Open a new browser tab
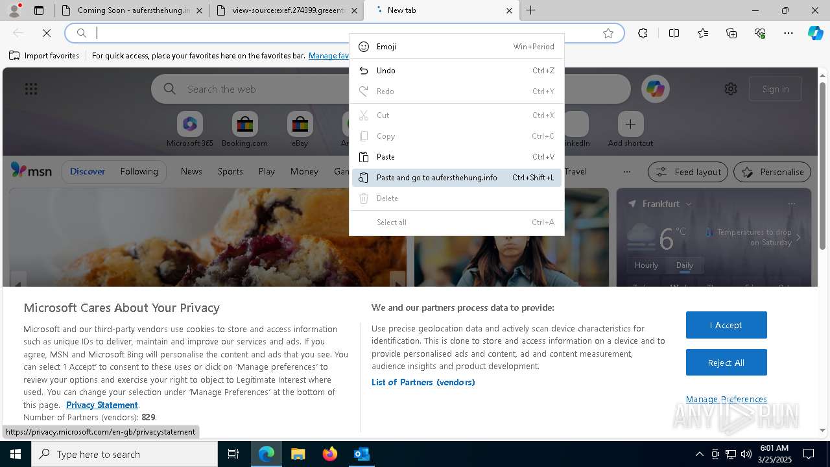This screenshot has width=830, height=467. coord(530,10)
